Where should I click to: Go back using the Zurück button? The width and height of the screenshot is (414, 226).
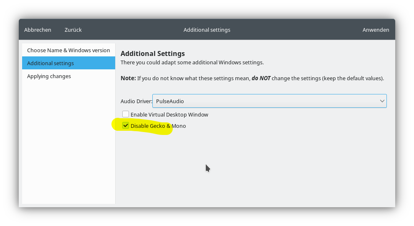(x=73, y=30)
